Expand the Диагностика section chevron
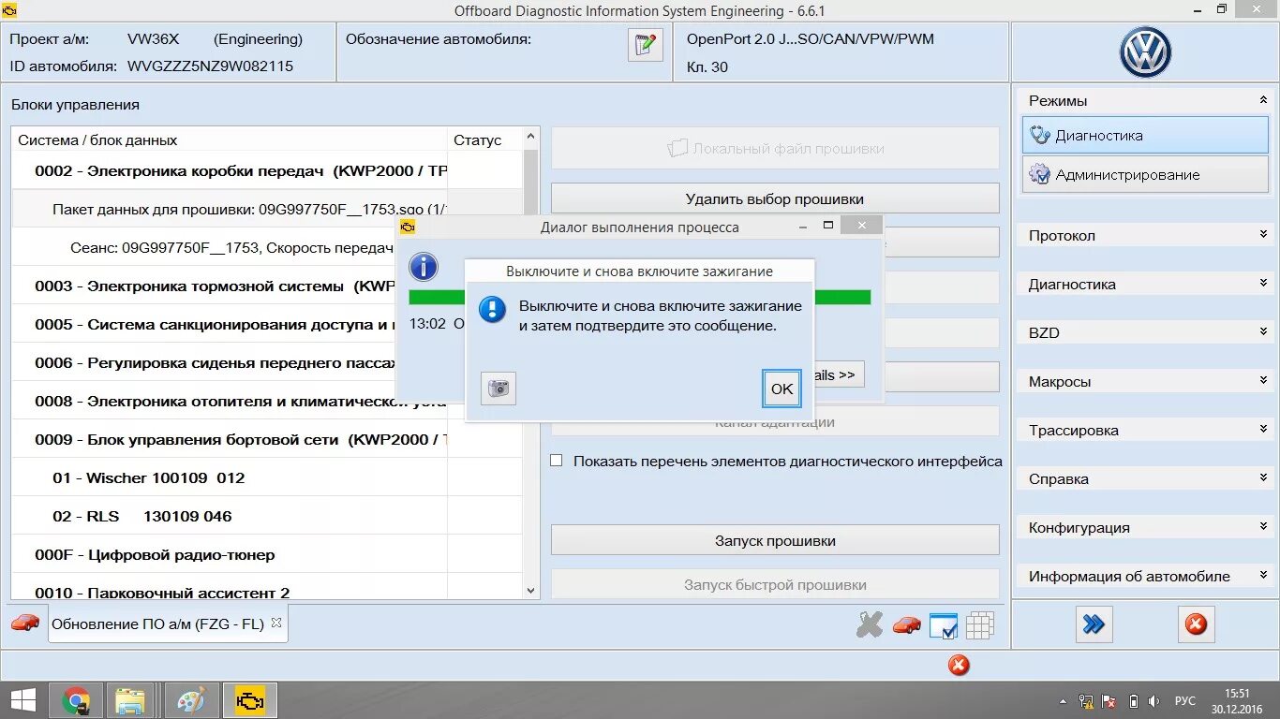The width and height of the screenshot is (1280, 719). pos(1263,284)
